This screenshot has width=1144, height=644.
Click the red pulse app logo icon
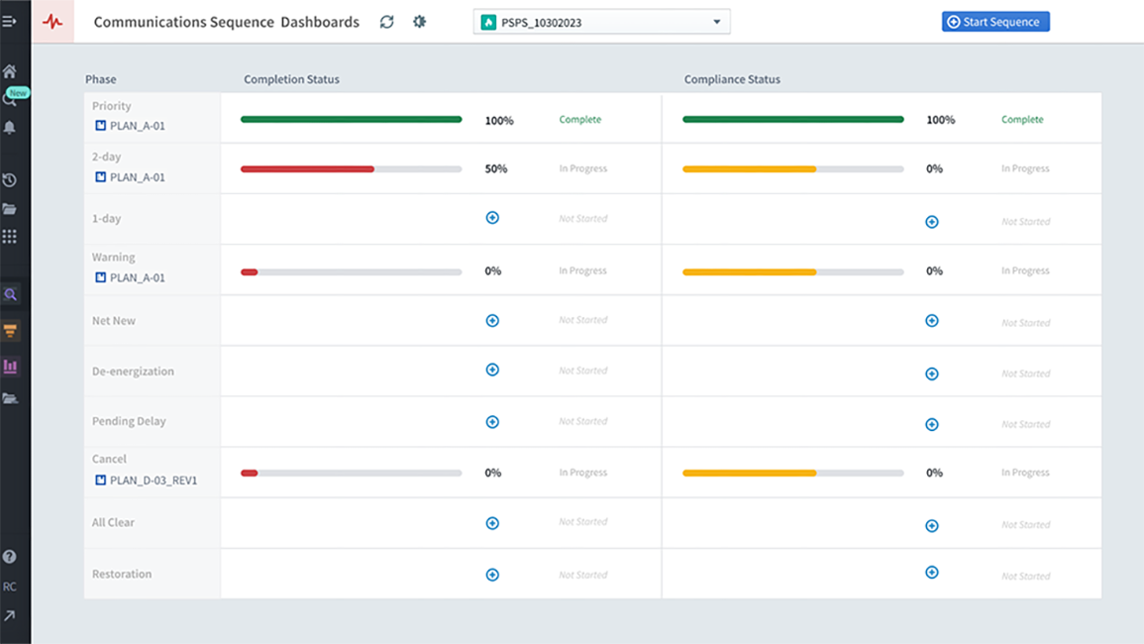click(52, 22)
